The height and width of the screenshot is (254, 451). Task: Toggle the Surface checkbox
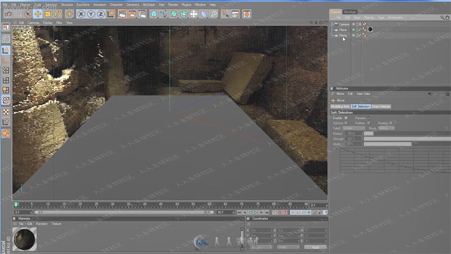[x=346, y=123]
